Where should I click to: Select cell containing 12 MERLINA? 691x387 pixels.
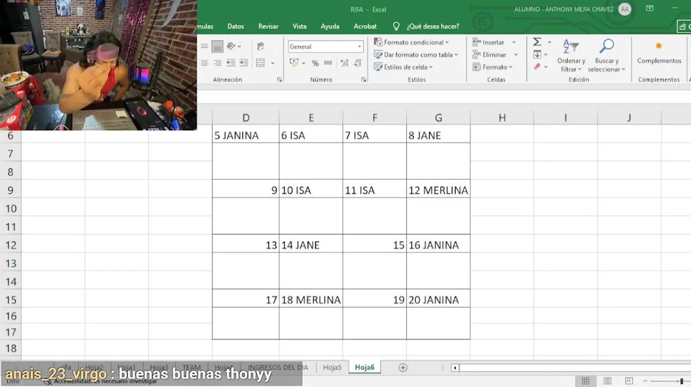(439, 190)
